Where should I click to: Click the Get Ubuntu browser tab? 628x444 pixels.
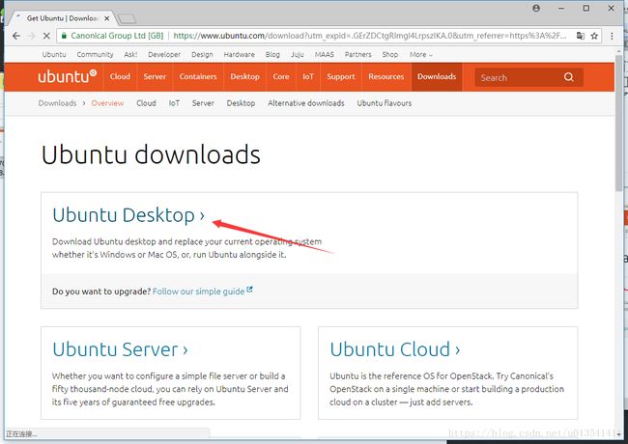[62, 18]
